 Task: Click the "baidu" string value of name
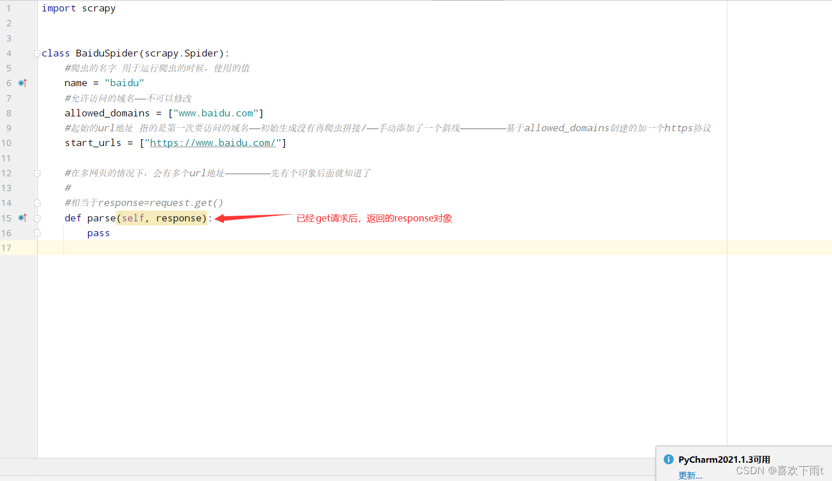click(124, 83)
